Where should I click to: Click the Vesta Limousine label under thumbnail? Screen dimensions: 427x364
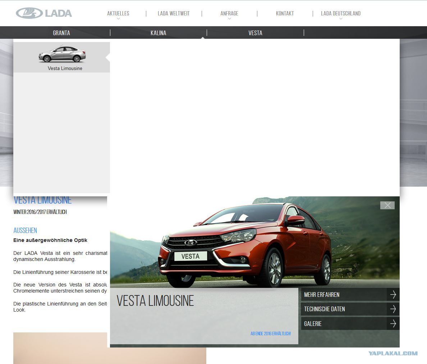point(65,68)
